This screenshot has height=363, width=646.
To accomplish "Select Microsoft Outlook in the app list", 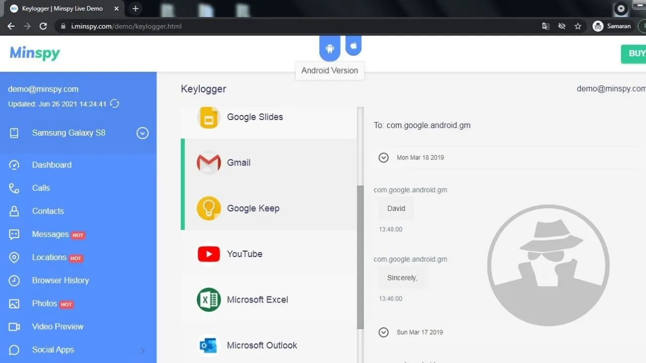I will pyautogui.click(x=268, y=343).
